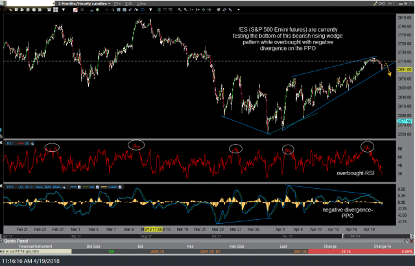Click the blue PPO line color swatch
The height and width of the screenshot is (266, 415).
click(73, 187)
